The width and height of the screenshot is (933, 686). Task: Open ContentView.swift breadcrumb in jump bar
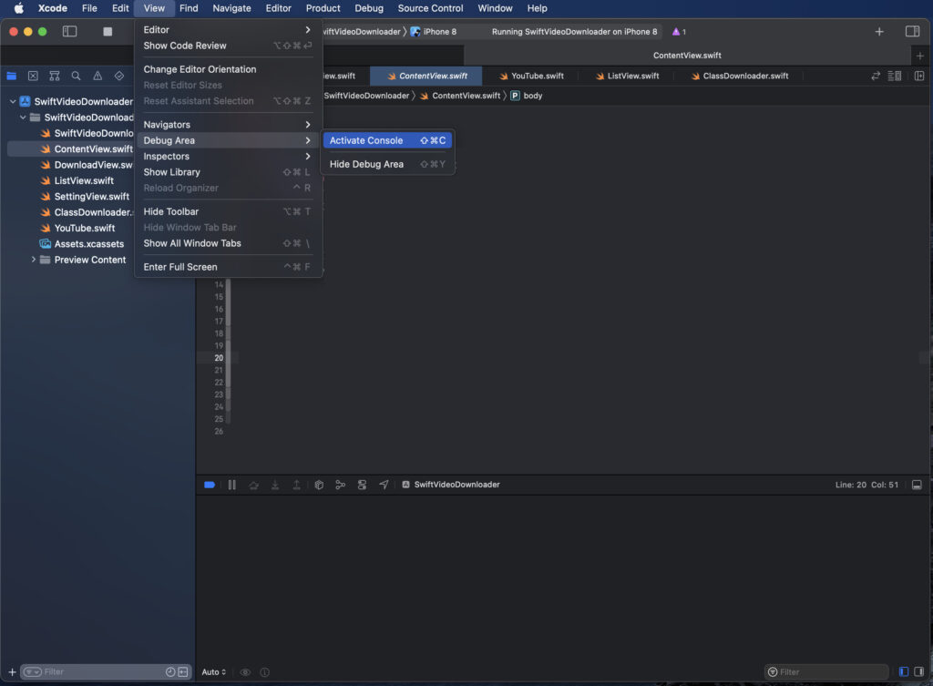(460, 96)
